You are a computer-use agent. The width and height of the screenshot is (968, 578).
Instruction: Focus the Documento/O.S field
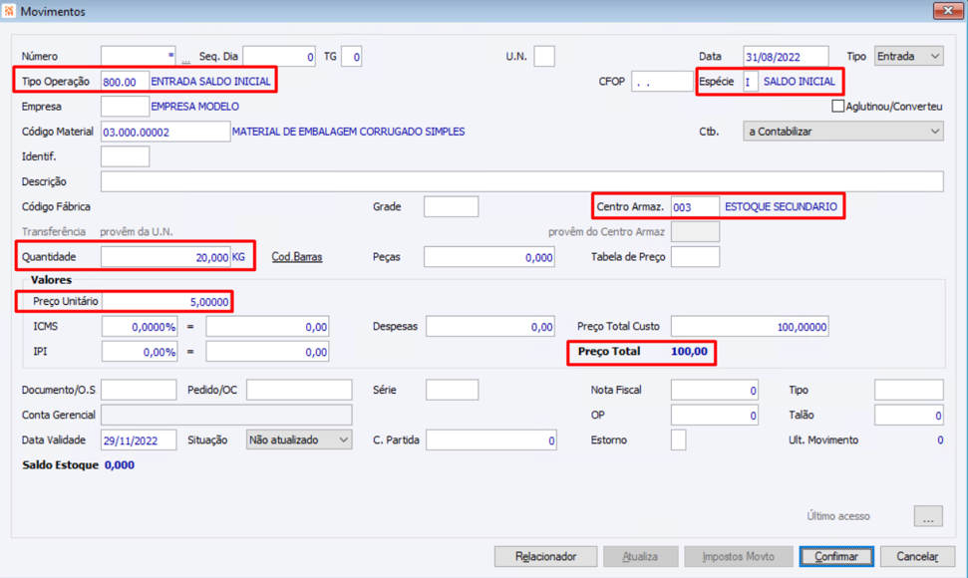[x=139, y=390]
